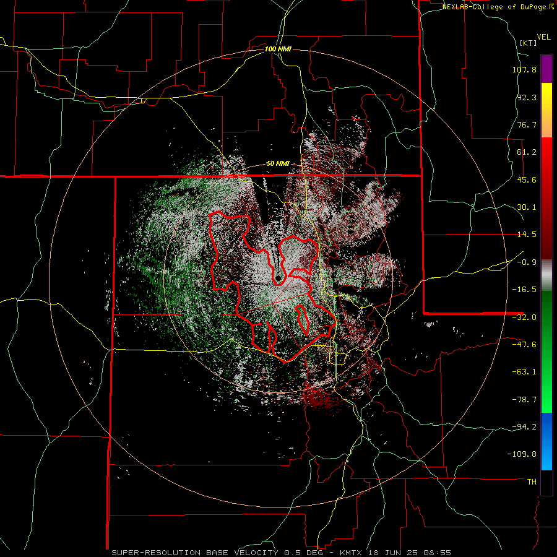This screenshot has height=557, width=557.
Task: Click the gray near-zero segment of the color bar
Action: click(546, 275)
